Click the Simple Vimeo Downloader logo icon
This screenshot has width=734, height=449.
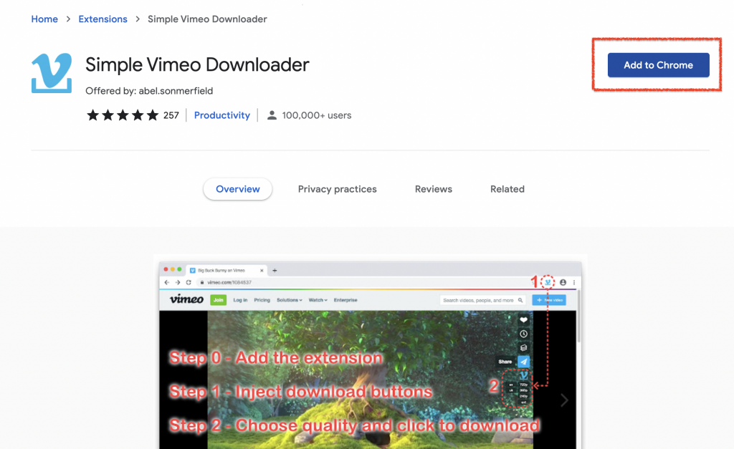click(x=52, y=73)
